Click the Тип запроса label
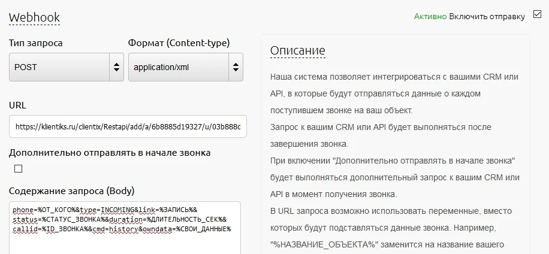The image size is (549, 254). click(36, 43)
